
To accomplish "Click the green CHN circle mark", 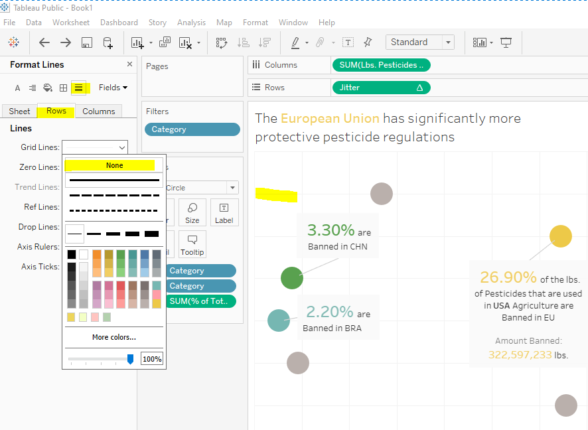I will [292, 278].
